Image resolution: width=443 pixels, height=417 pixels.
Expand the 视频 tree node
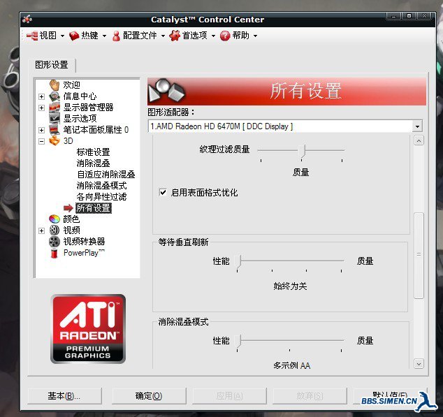(41, 231)
